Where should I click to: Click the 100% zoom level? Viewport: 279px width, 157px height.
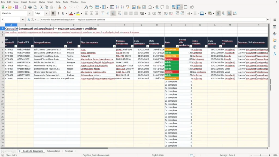coord(275,155)
